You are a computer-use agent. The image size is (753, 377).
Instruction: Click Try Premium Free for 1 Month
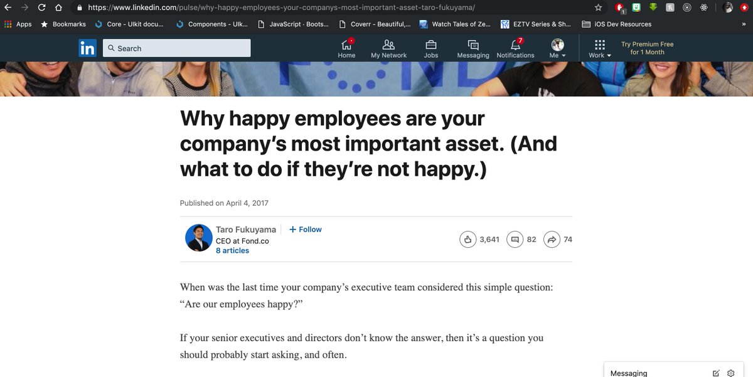tap(647, 48)
